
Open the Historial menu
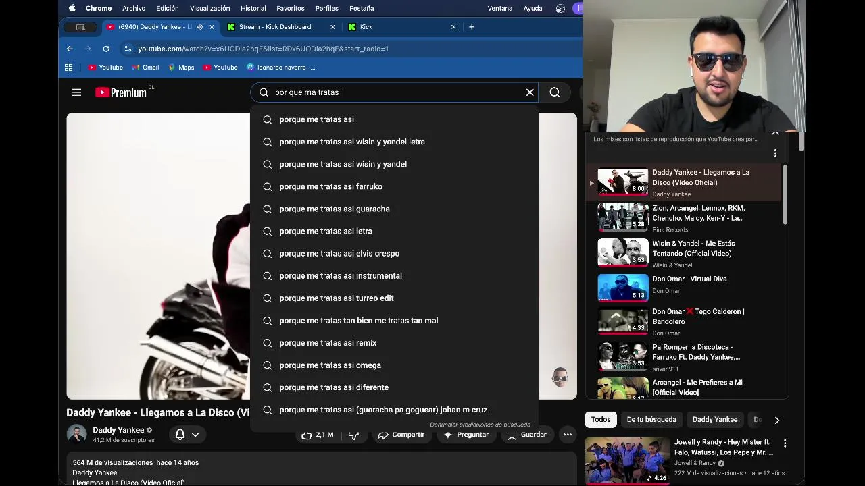(253, 8)
